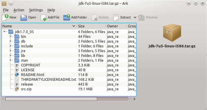Click the 3.3 KiB size value
207x110 pixels.
(84, 65)
